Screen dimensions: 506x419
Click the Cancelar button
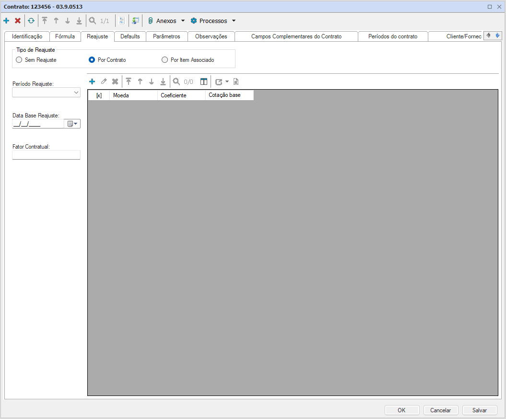click(440, 410)
